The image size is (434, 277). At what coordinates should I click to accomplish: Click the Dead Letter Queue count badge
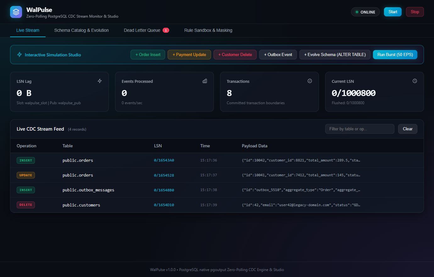pyautogui.click(x=166, y=30)
